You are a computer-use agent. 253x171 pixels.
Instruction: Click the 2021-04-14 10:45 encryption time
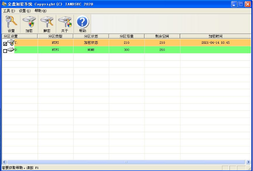tap(215, 43)
